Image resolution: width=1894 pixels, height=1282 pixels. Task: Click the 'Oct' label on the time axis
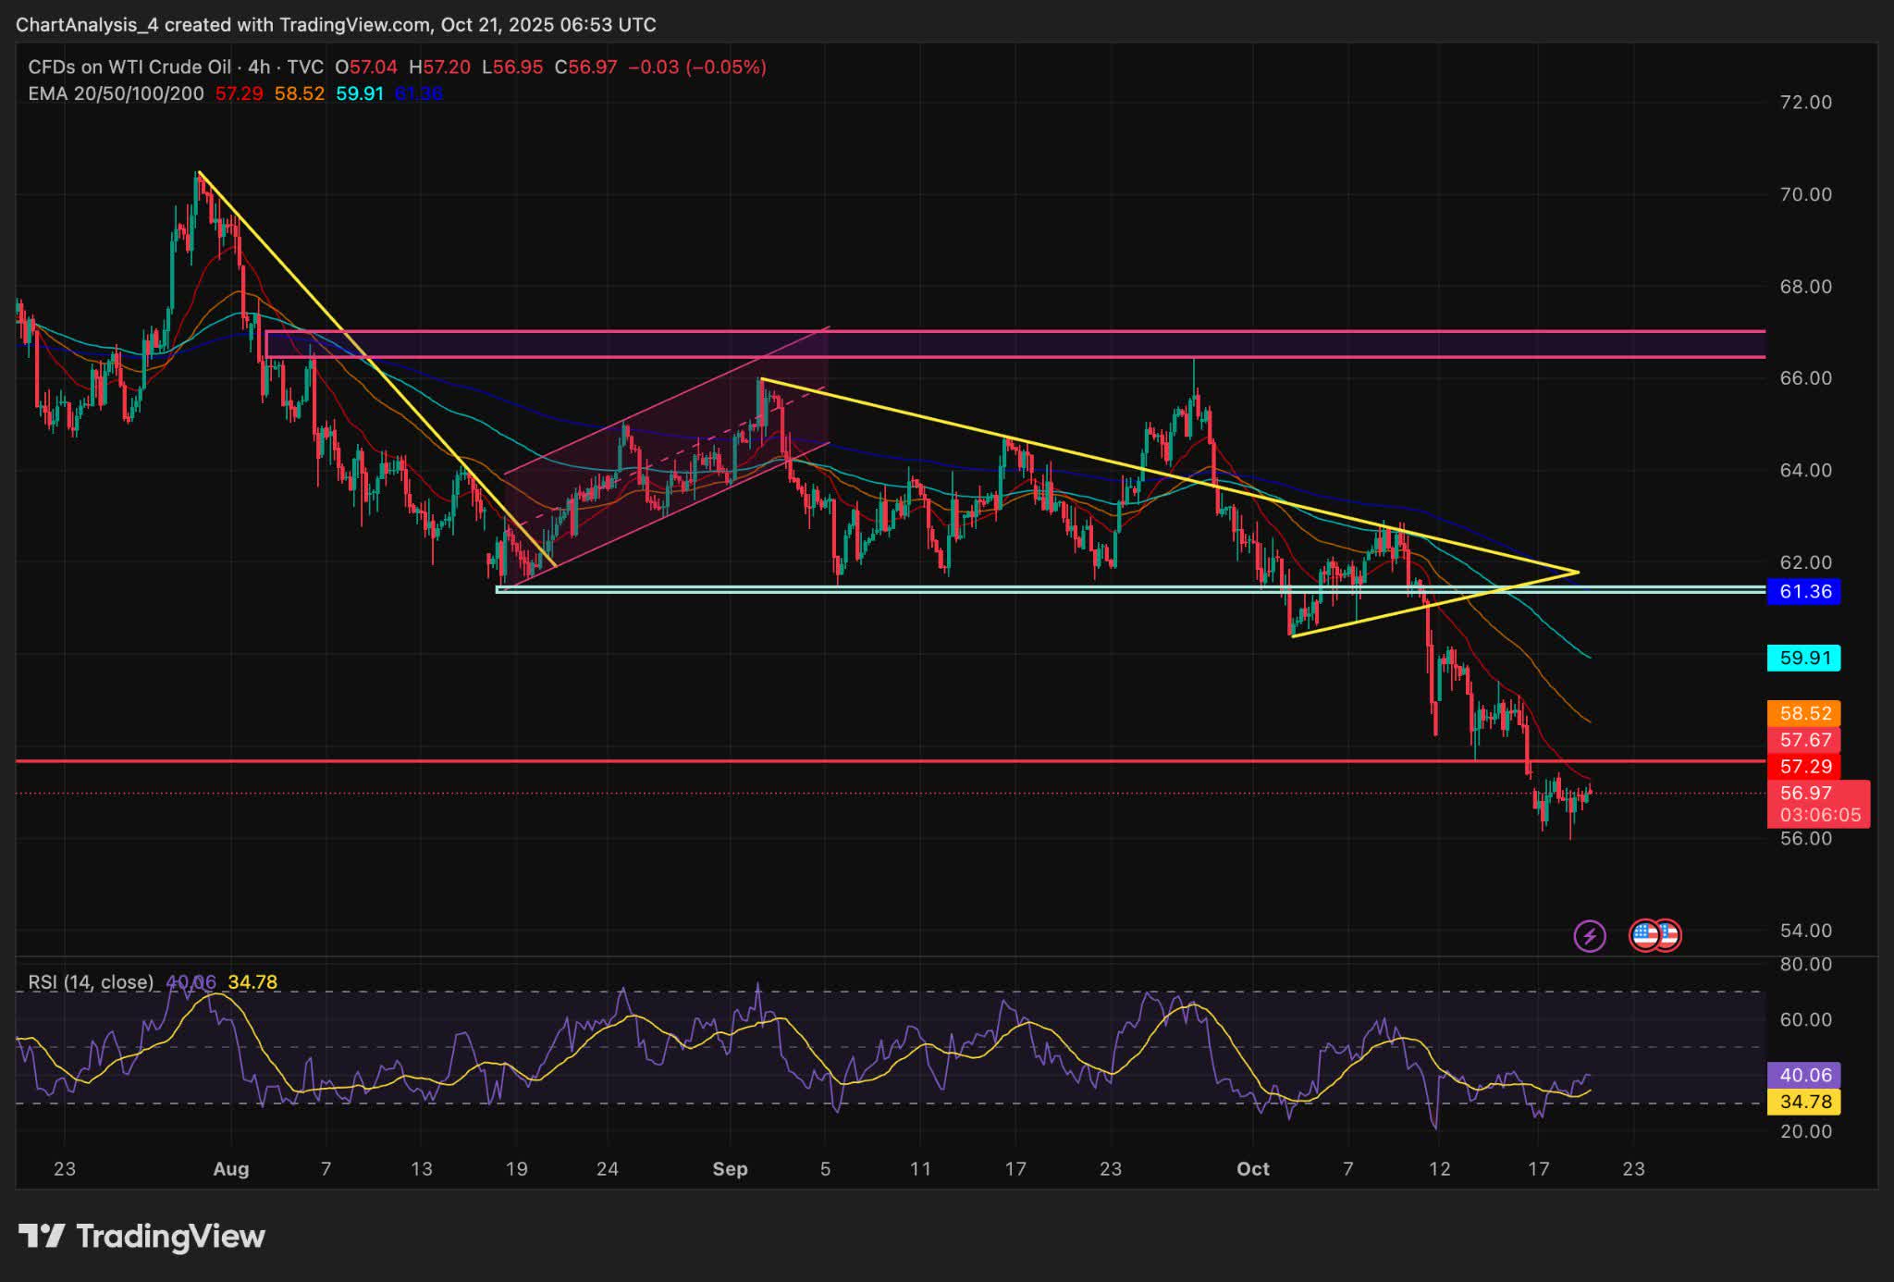point(1253,1169)
